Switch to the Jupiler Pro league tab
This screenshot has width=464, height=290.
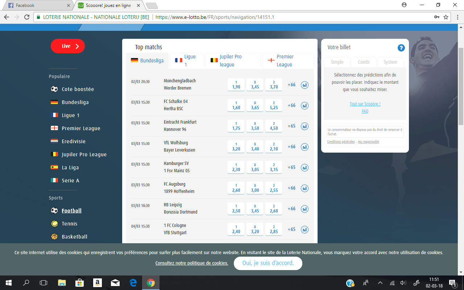coord(233,61)
